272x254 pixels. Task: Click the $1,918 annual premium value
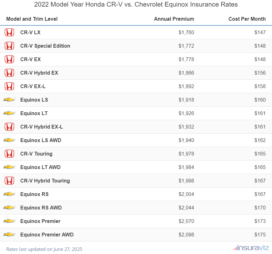point(186,100)
